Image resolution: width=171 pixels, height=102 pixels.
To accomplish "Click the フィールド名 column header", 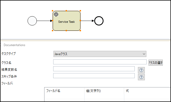I will (x=53, y=91).
